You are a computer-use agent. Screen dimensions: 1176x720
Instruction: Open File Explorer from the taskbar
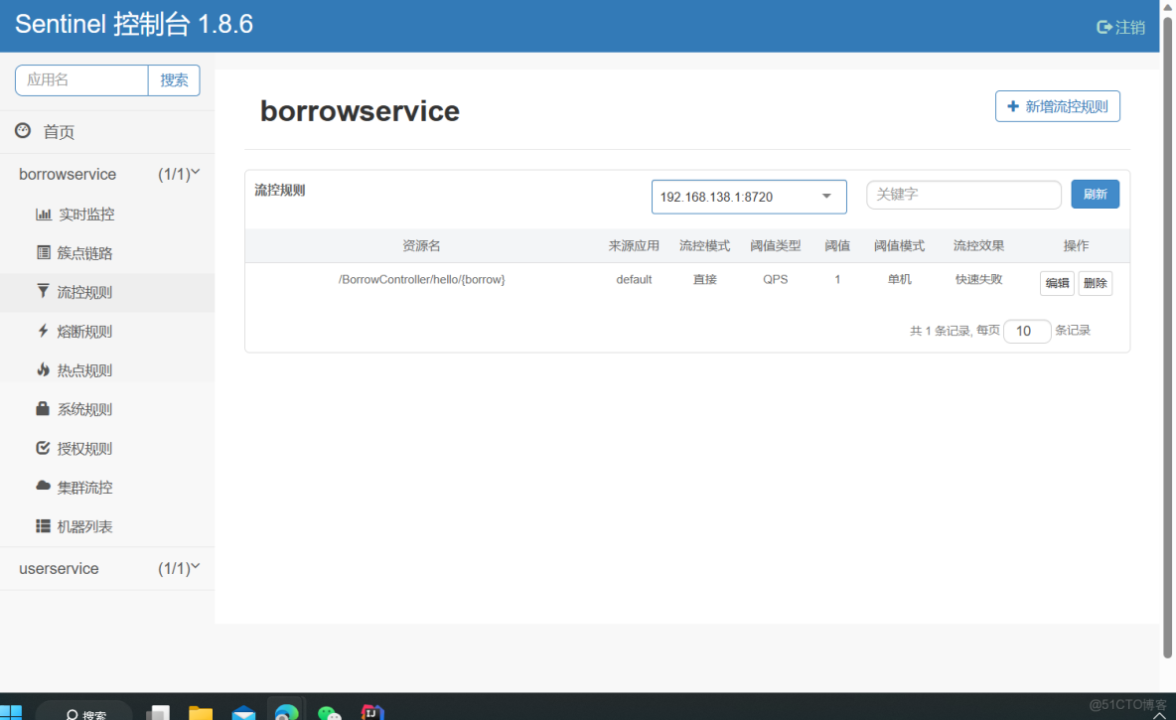click(201, 710)
